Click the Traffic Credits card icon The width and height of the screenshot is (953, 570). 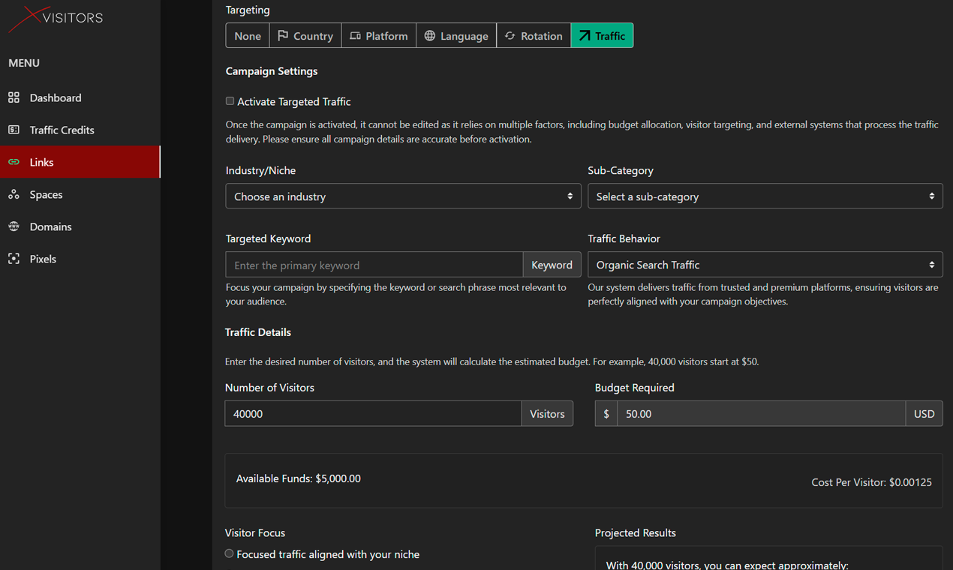pyautogui.click(x=14, y=130)
